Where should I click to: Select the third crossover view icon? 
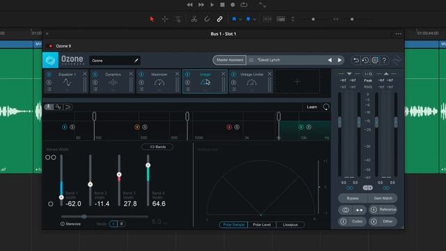[68, 107]
